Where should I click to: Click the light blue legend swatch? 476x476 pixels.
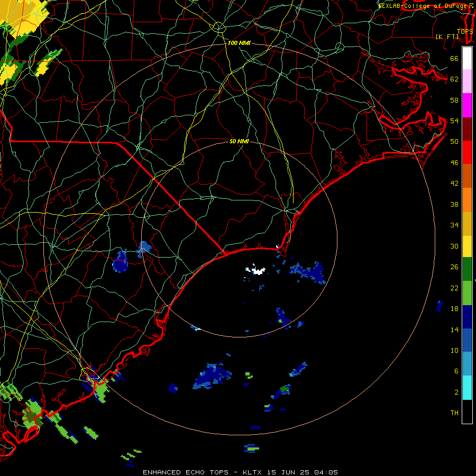point(467,364)
